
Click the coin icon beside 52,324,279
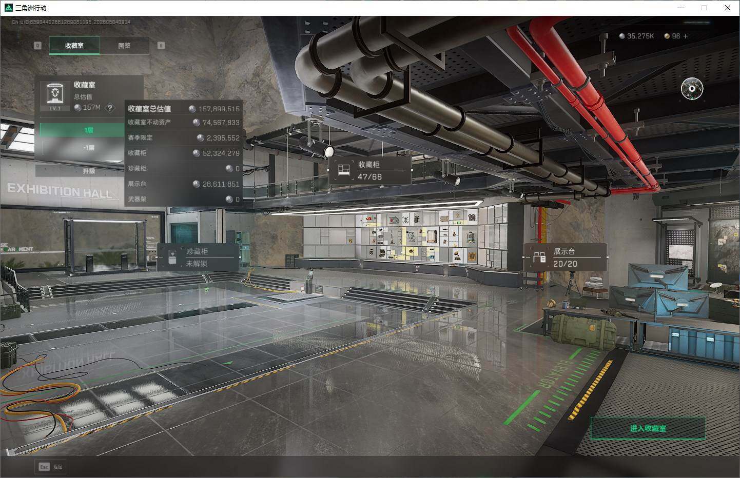pos(196,153)
